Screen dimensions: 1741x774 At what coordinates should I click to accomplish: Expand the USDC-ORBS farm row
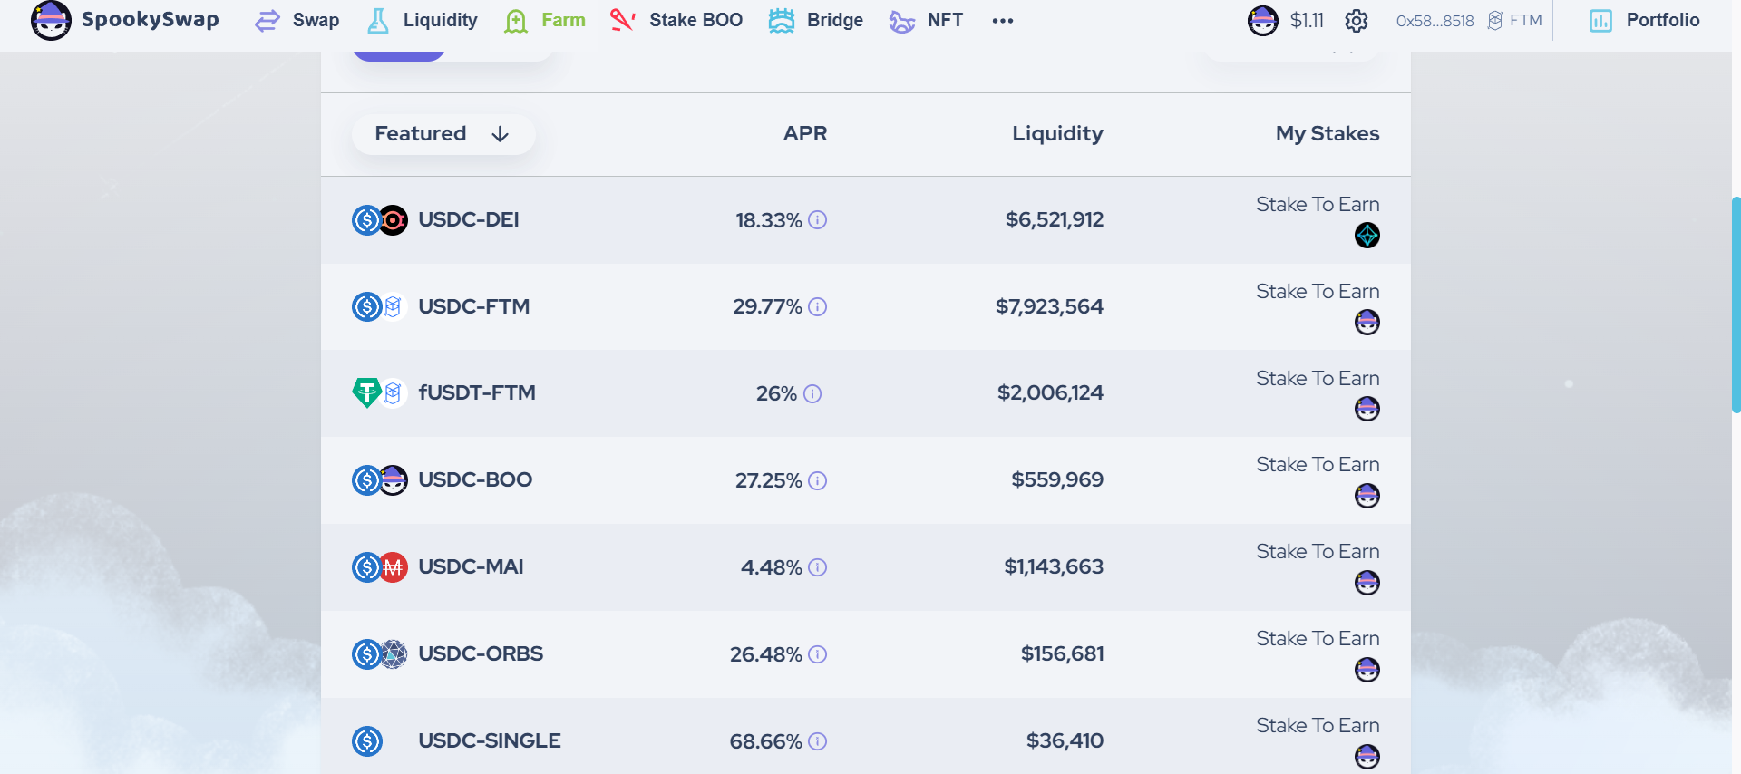(x=866, y=654)
